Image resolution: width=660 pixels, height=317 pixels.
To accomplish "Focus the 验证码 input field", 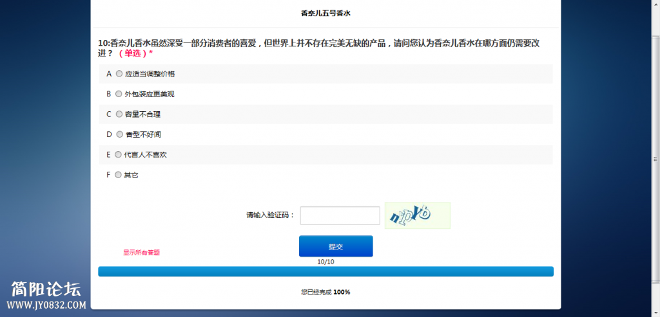I will [340, 215].
